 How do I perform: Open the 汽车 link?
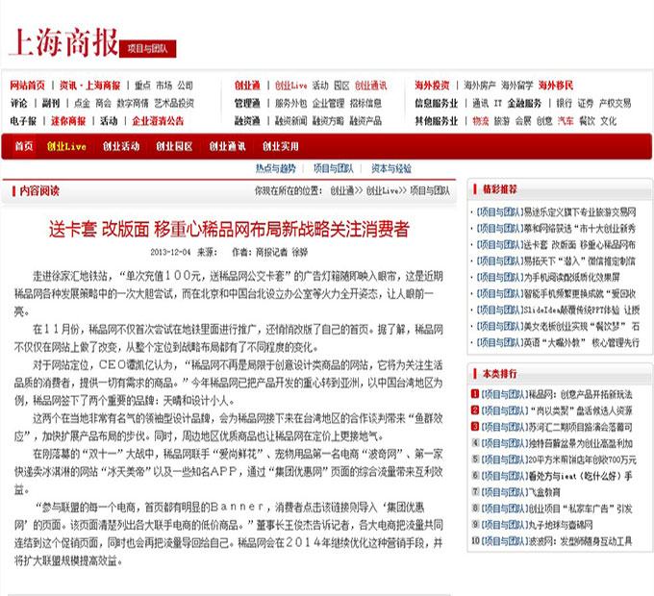click(x=566, y=121)
